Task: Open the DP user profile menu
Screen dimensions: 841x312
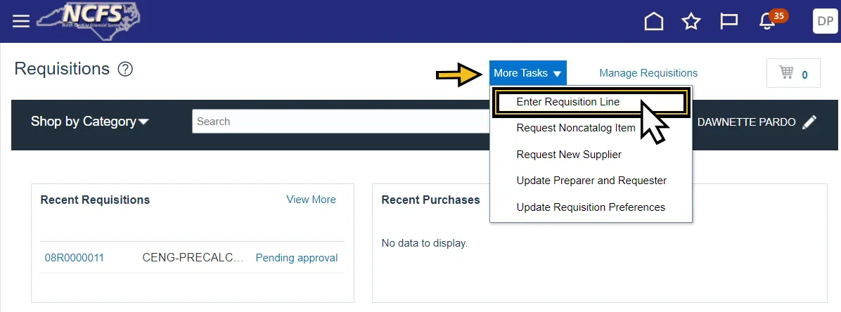Action: click(x=825, y=22)
